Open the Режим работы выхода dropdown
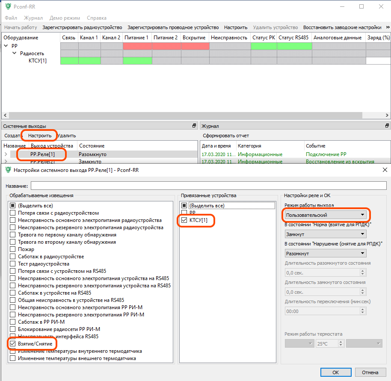 326,215
